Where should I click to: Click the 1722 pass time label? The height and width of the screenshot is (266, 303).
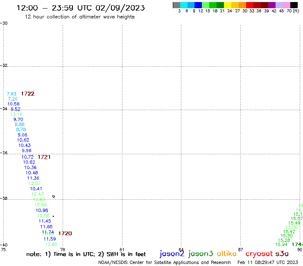(27, 94)
